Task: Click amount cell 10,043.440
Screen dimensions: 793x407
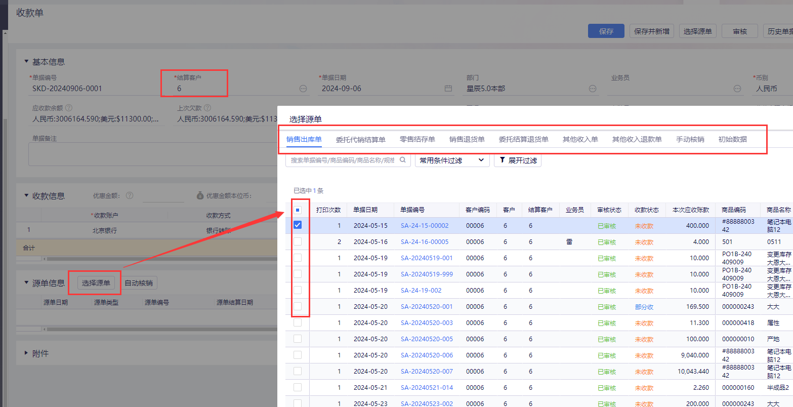Action: coord(693,372)
